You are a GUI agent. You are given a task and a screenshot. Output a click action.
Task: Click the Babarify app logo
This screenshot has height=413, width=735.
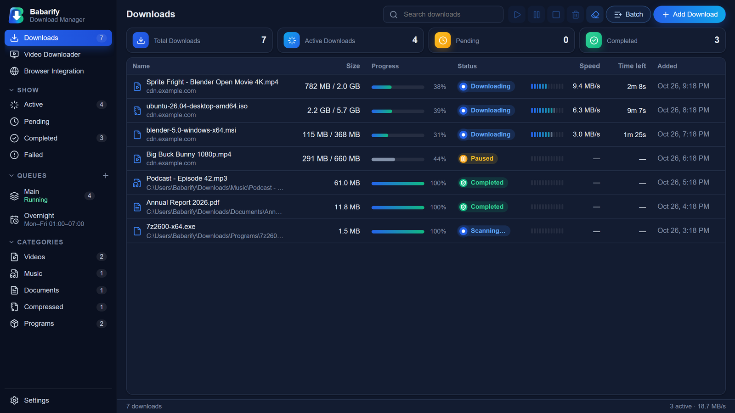coord(17,15)
